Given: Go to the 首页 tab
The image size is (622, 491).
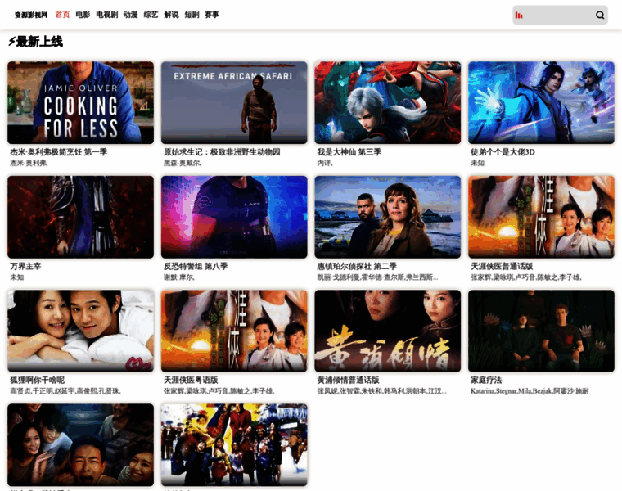Looking at the screenshot, I should coord(63,15).
